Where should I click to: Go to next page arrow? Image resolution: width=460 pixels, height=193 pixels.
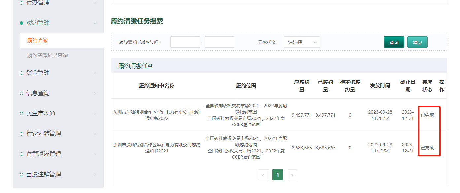292,175
